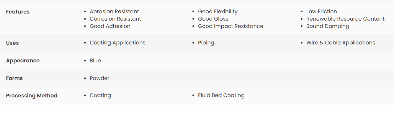The width and height of the screenshot is (394, 113).
Task: Click the Sound Damping feature
Action: [328, 26]
